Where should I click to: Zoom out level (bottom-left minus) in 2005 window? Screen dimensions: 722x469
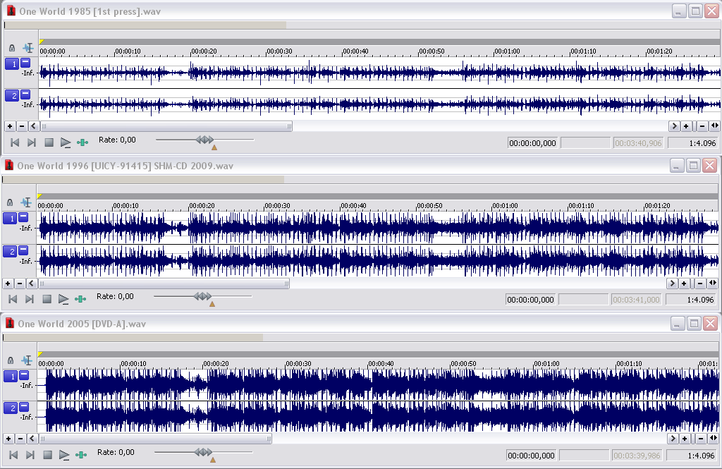pyautogui.click(x=20, y=439)
